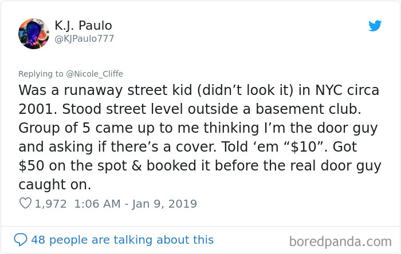Click the 1,972 likes count
Screen dimensions: 401x254
pos(50,204)
